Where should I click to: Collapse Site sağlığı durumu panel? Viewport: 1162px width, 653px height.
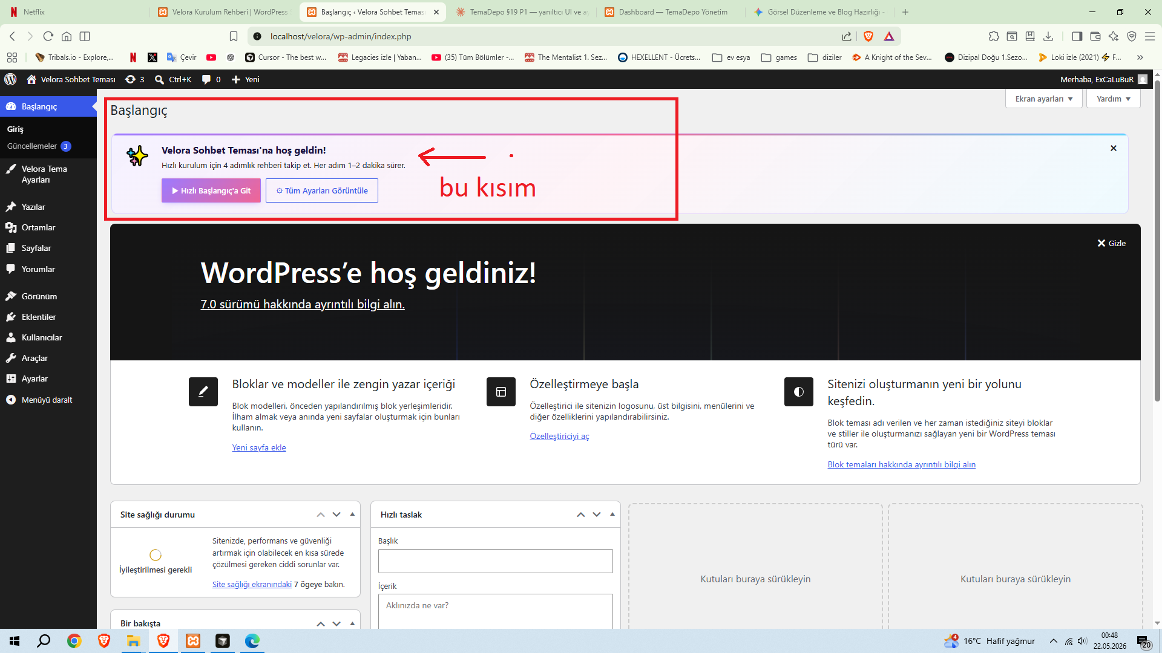click(x=352, y=515)
